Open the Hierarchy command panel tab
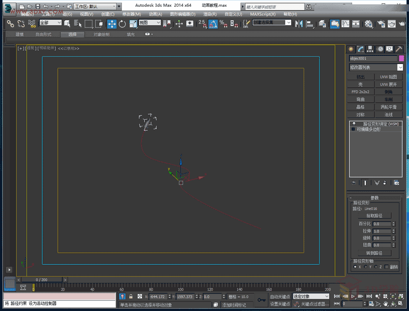 pos(370,49)
